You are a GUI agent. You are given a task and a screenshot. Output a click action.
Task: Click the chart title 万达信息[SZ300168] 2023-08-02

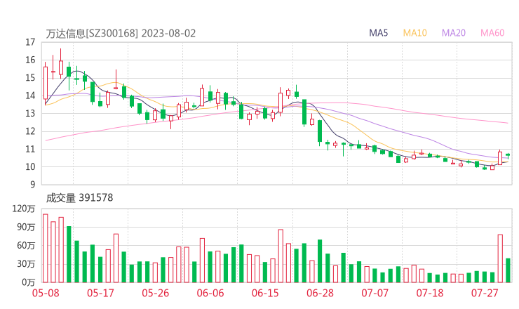pyautogui.click(x=121, y=34)
